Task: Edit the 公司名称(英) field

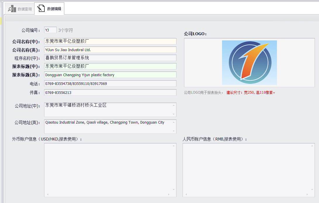Action: pos(110,50)
